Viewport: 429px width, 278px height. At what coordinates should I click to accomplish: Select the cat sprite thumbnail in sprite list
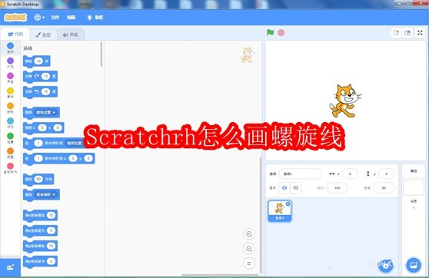[x=279, y=211]
